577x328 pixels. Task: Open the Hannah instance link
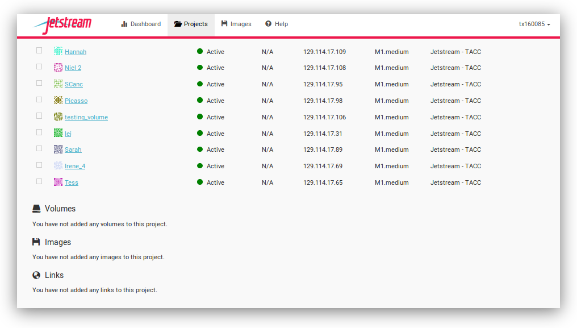(x=76, y=52)
